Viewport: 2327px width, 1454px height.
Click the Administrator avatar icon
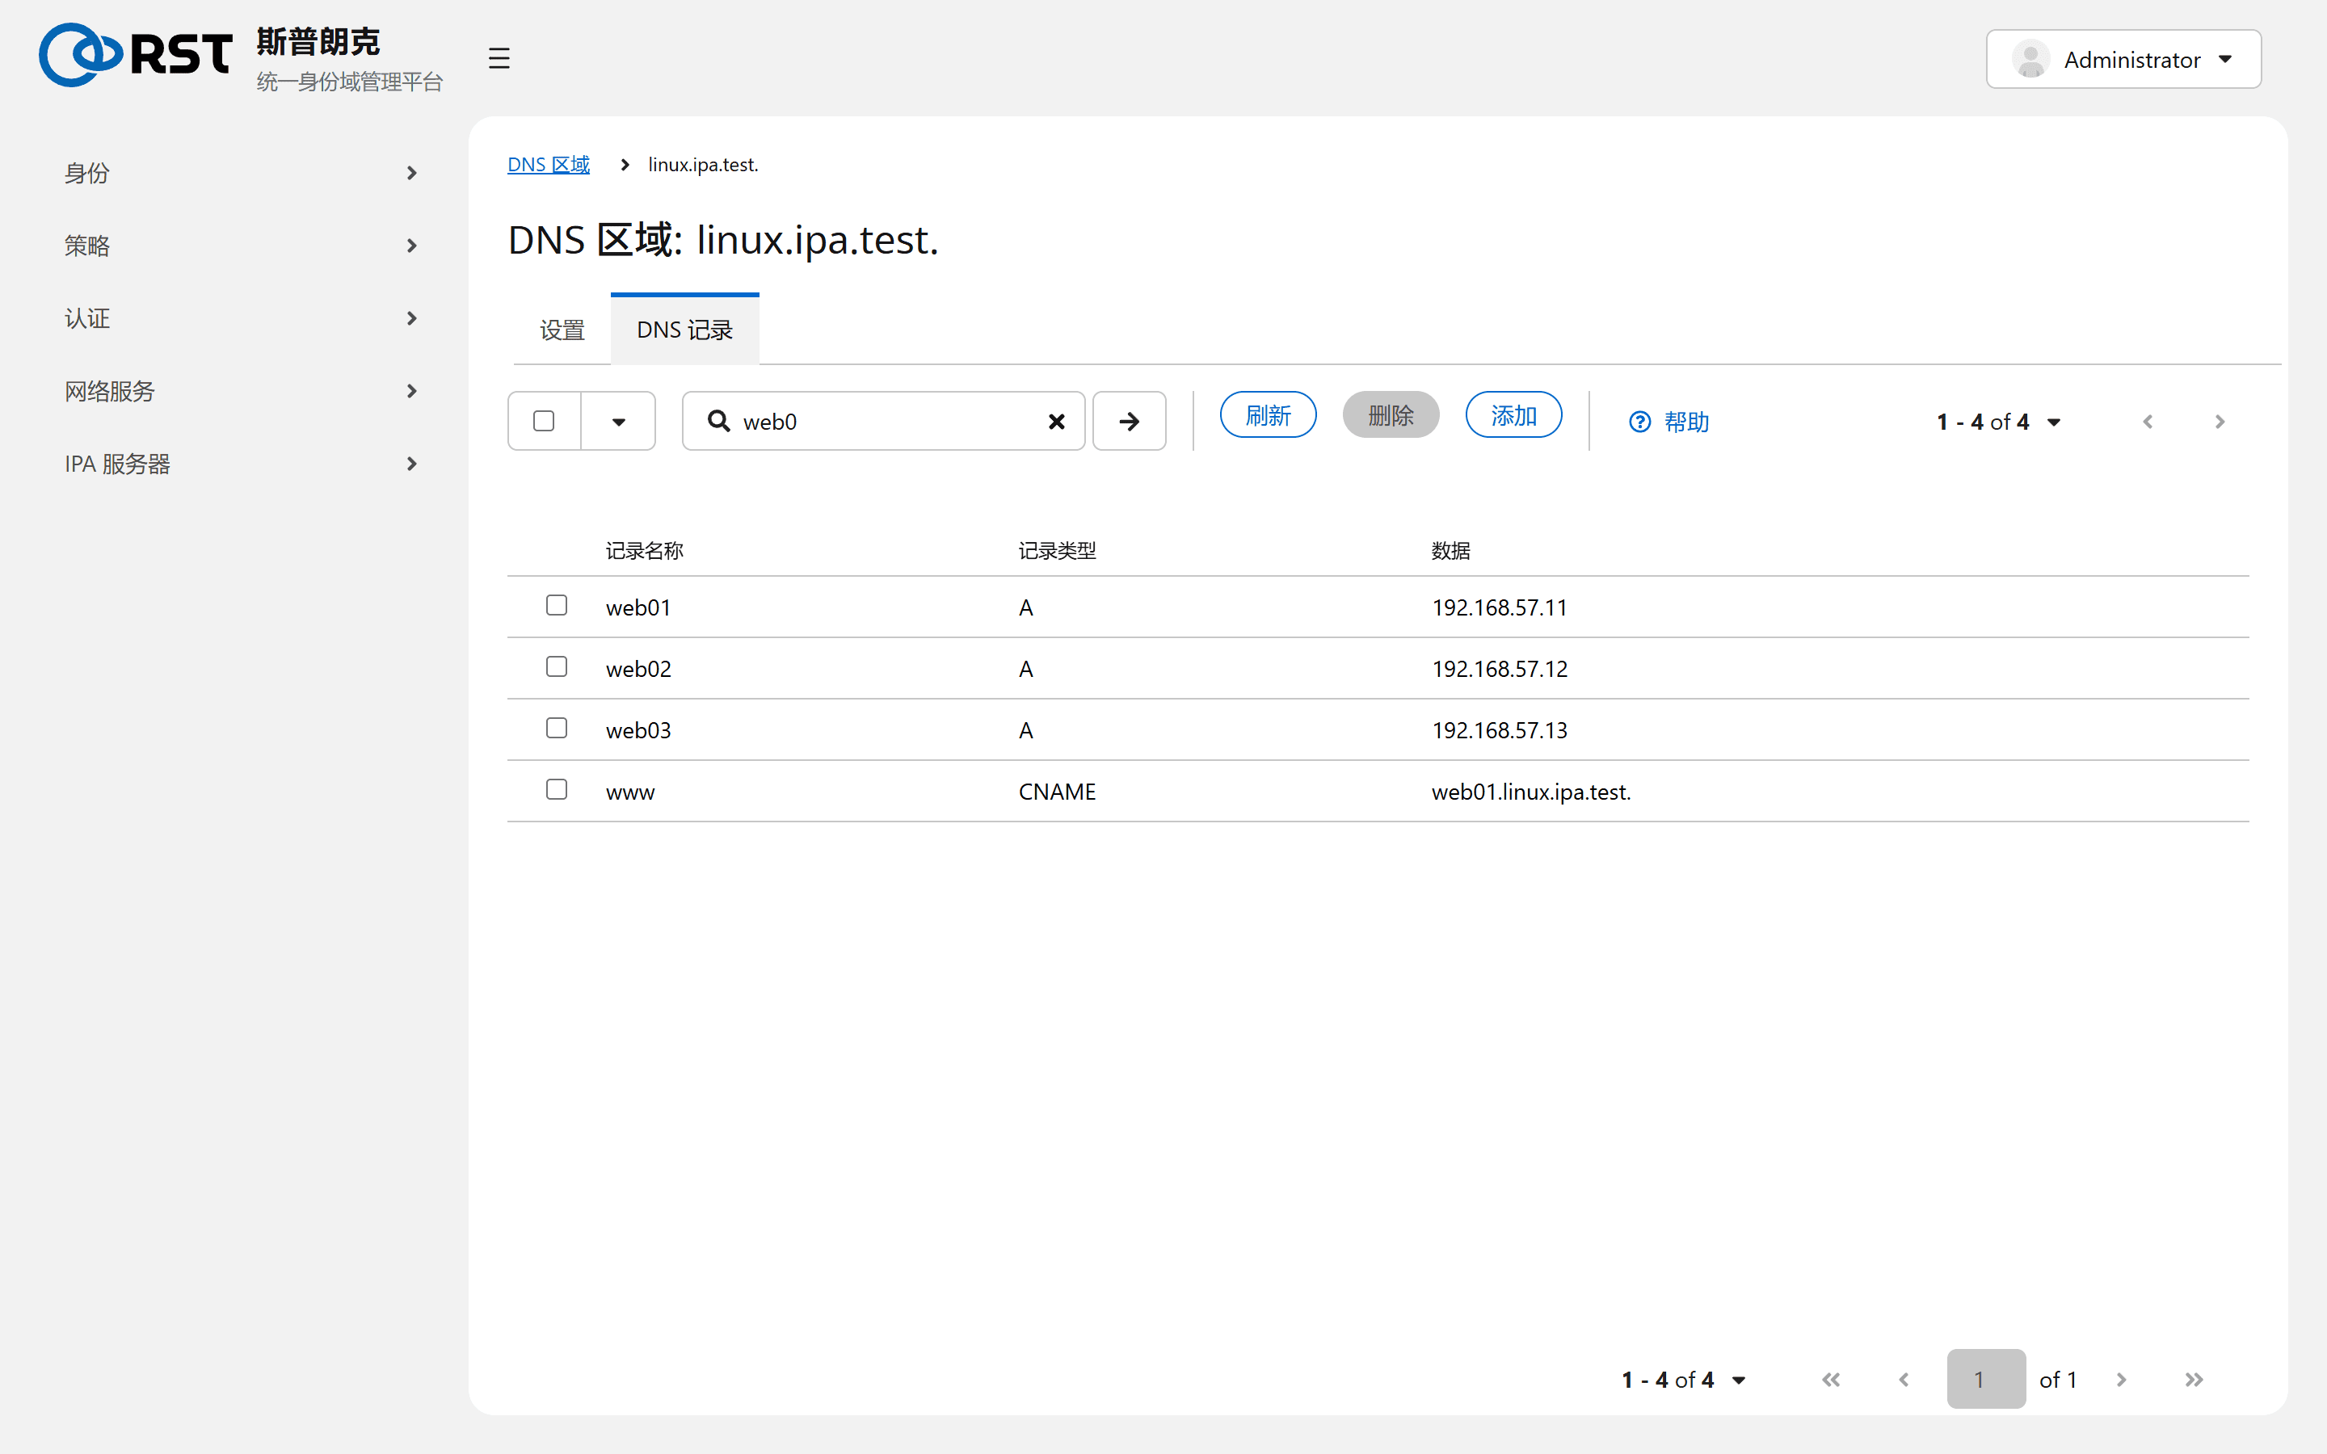[2030, 60]
